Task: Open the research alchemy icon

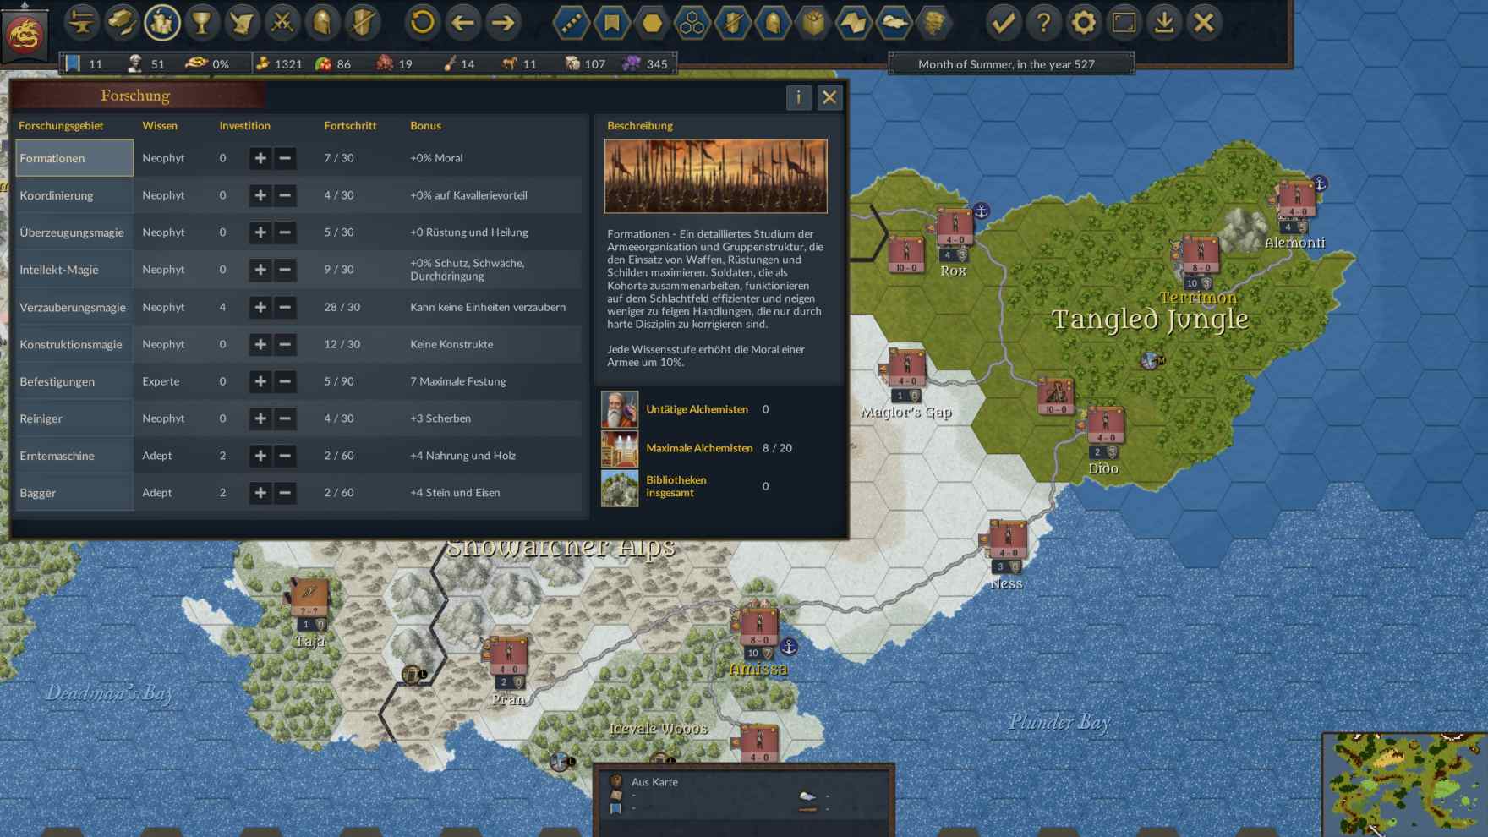Action: tap(161, 23)
